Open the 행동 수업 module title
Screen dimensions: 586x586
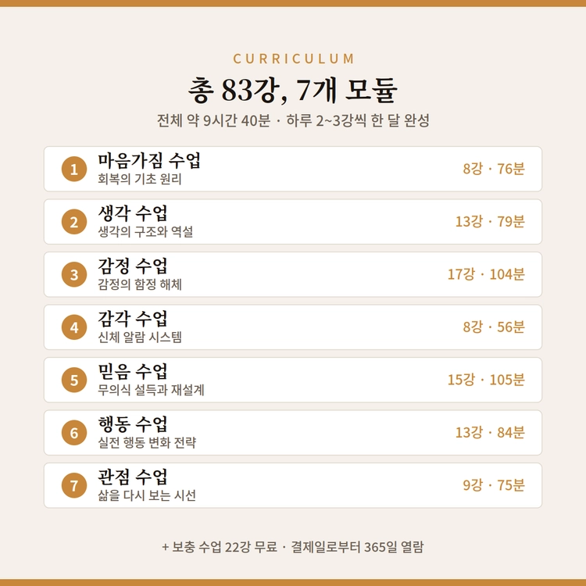pyautogui.click(x=133, y=424)
